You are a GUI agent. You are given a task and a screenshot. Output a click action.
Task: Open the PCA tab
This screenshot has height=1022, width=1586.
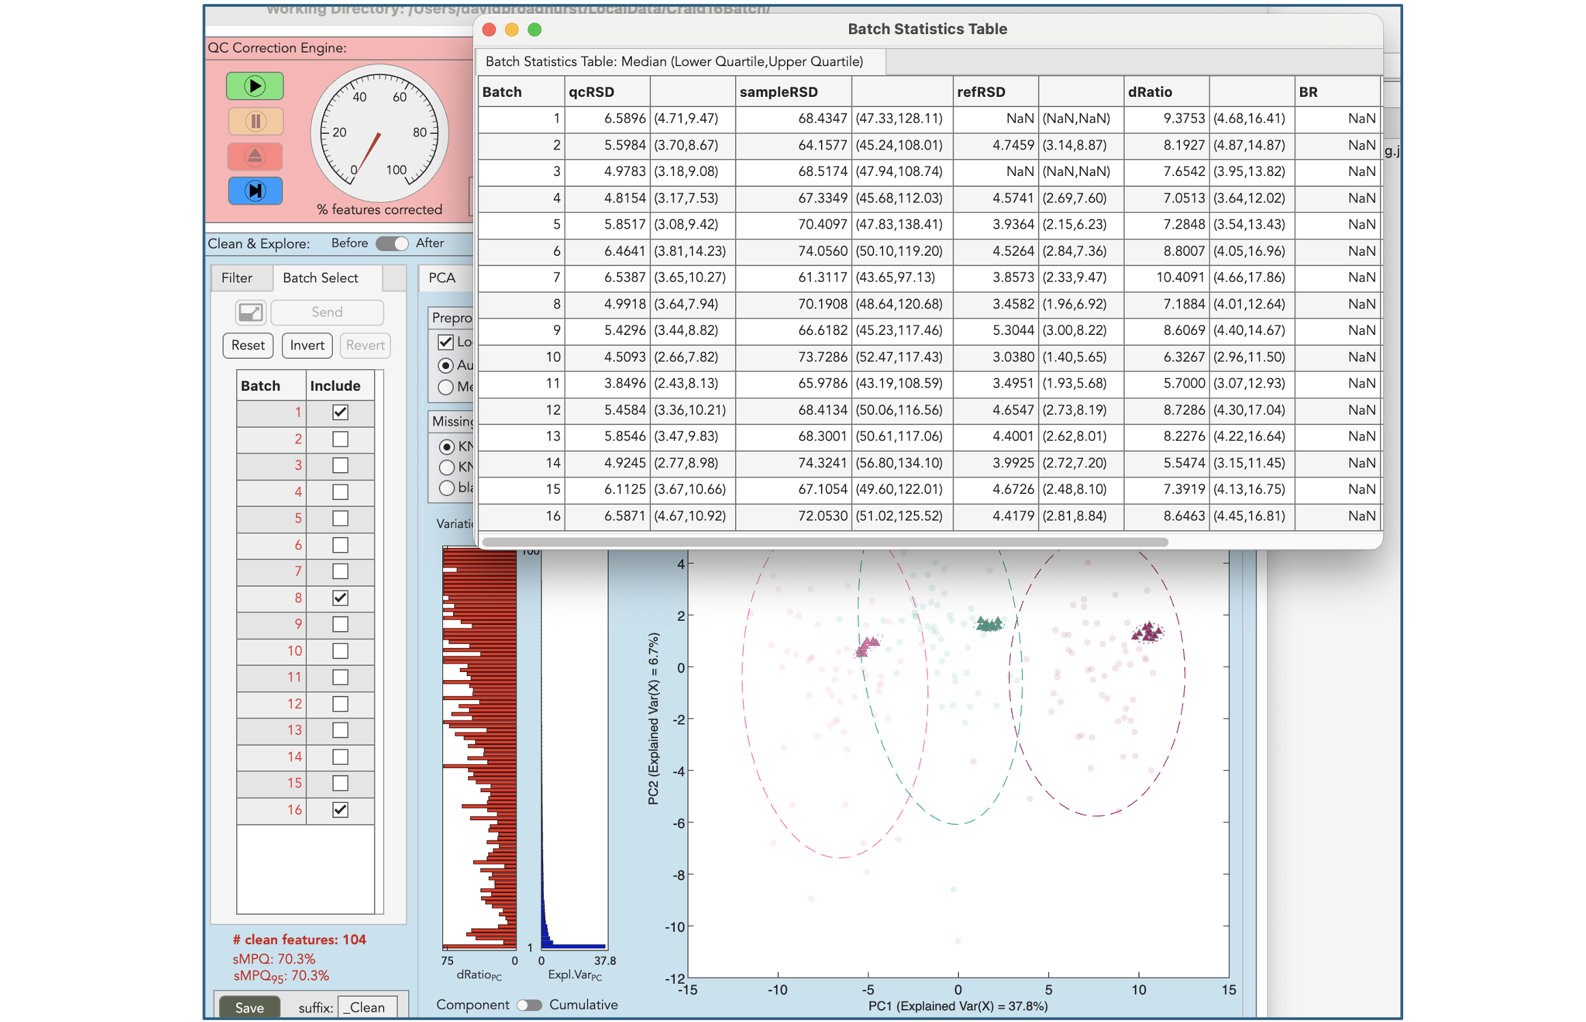(x=443, y=278)
